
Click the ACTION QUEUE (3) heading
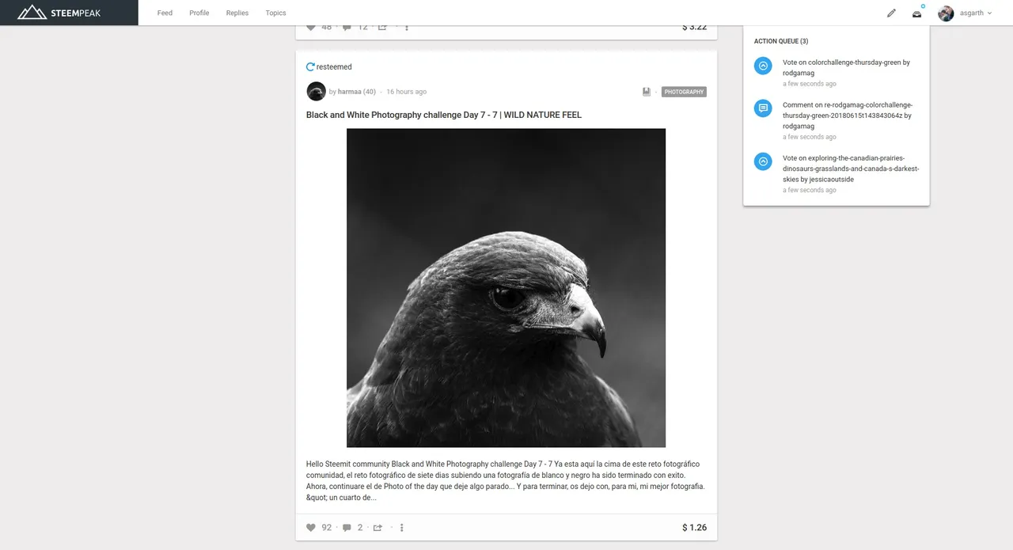coord(781,41)
